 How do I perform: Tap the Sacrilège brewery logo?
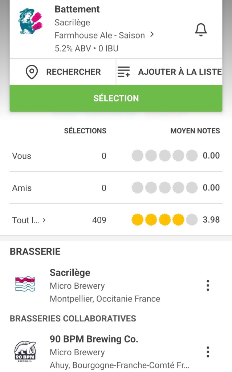25,285
